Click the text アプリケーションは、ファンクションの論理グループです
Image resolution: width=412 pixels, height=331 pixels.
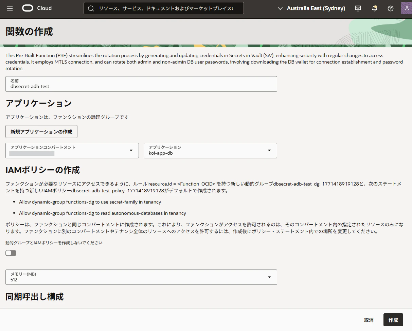point(67,117)
